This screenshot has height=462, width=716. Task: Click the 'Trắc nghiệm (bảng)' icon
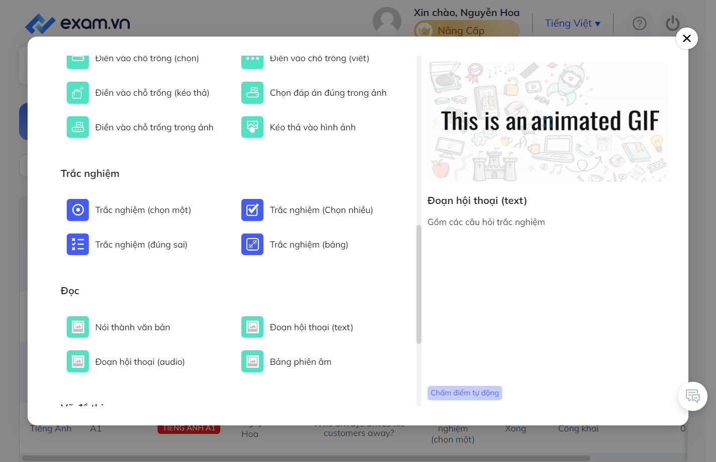point(252,245)
